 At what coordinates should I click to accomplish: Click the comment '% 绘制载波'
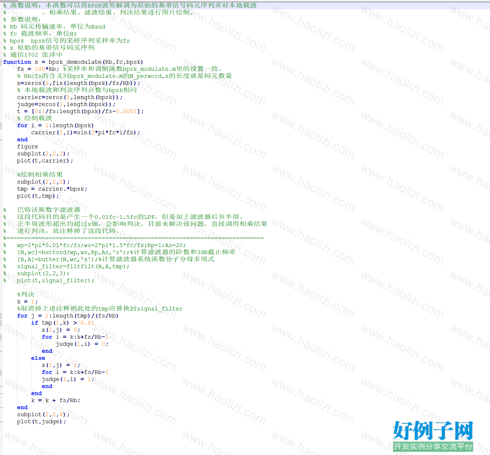[x=35, y=118]
